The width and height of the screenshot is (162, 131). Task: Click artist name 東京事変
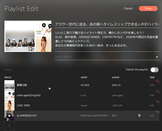pos(85,85)
